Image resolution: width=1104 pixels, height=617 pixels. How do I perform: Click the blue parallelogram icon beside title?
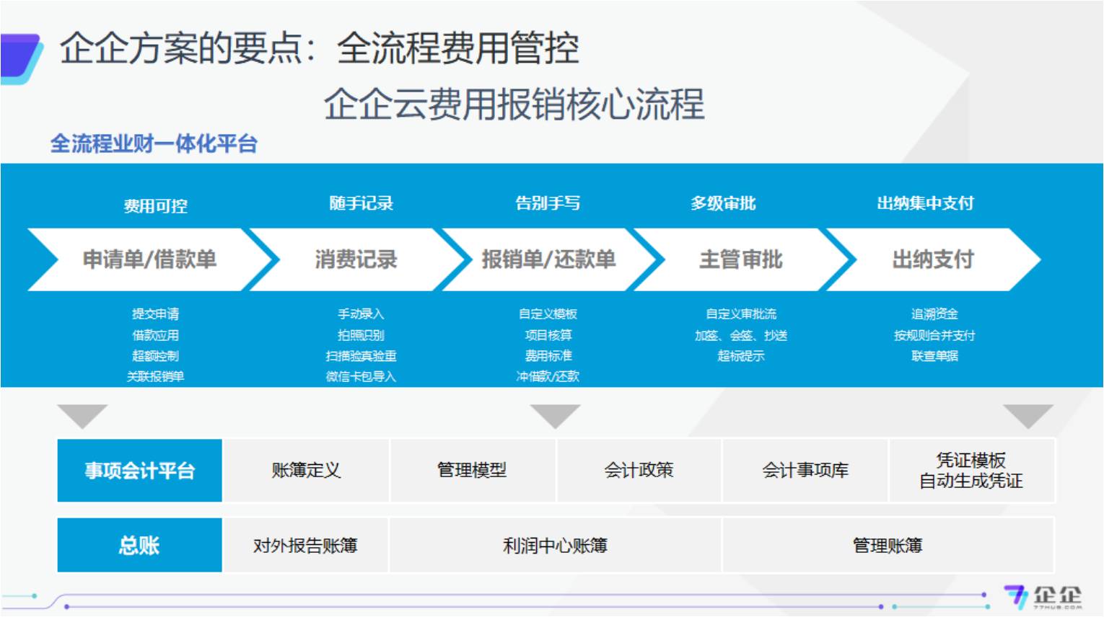pos(20,58)
